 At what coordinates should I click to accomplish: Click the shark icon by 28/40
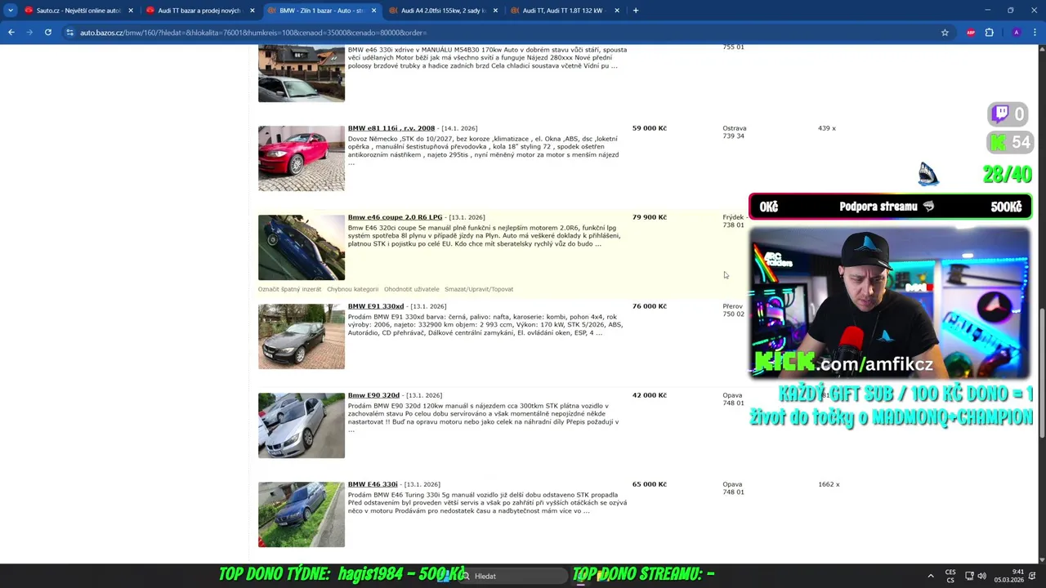click(x=928, y=173)
